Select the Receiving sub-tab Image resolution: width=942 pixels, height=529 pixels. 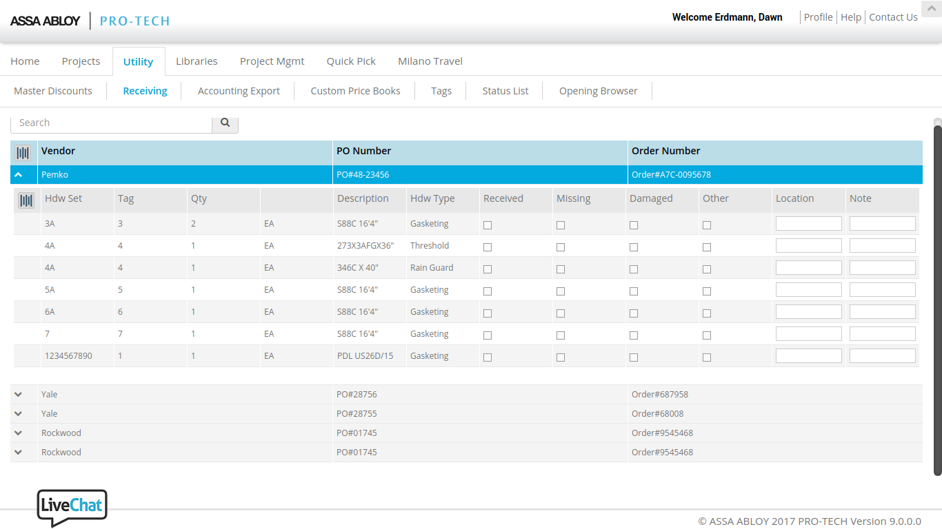(145, 91)
